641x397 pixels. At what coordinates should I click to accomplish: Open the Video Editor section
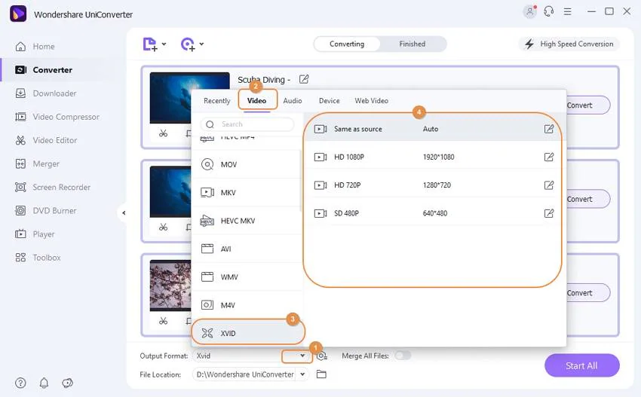46,141
